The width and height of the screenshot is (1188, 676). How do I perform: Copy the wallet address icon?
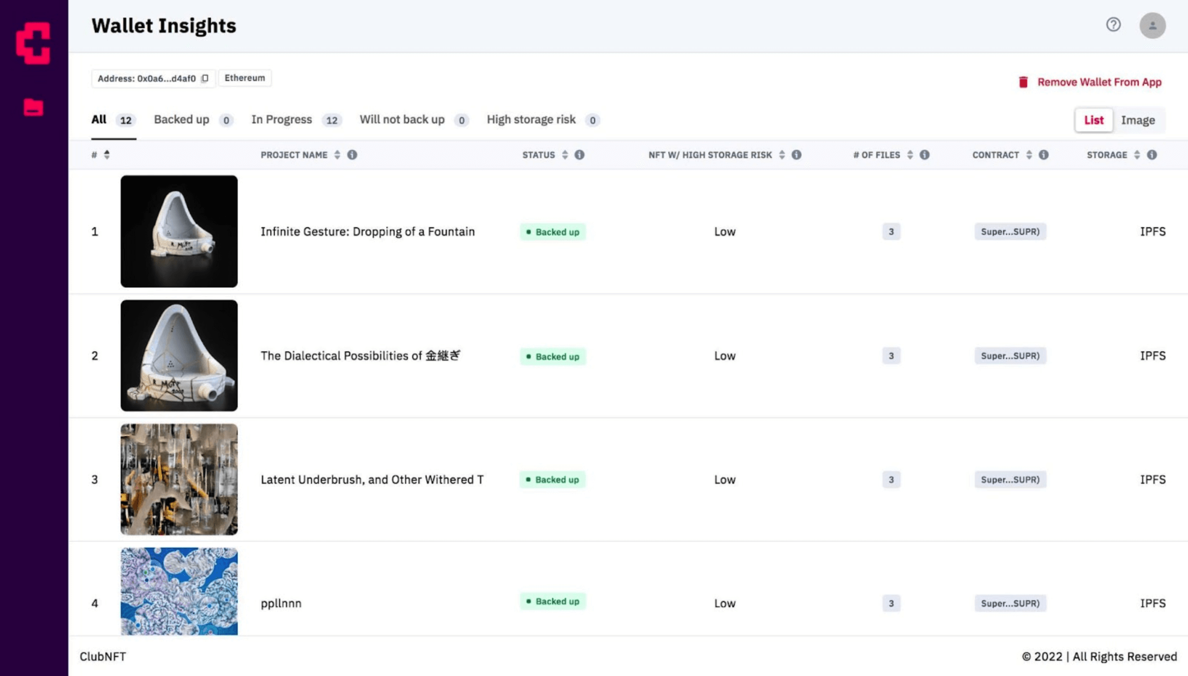point(205,78)
